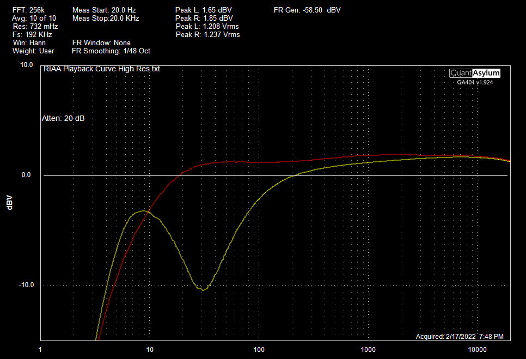This screenshot has height=359, width=526.
Task: Click the x-axis label 1000
Action: click(368, 350)
